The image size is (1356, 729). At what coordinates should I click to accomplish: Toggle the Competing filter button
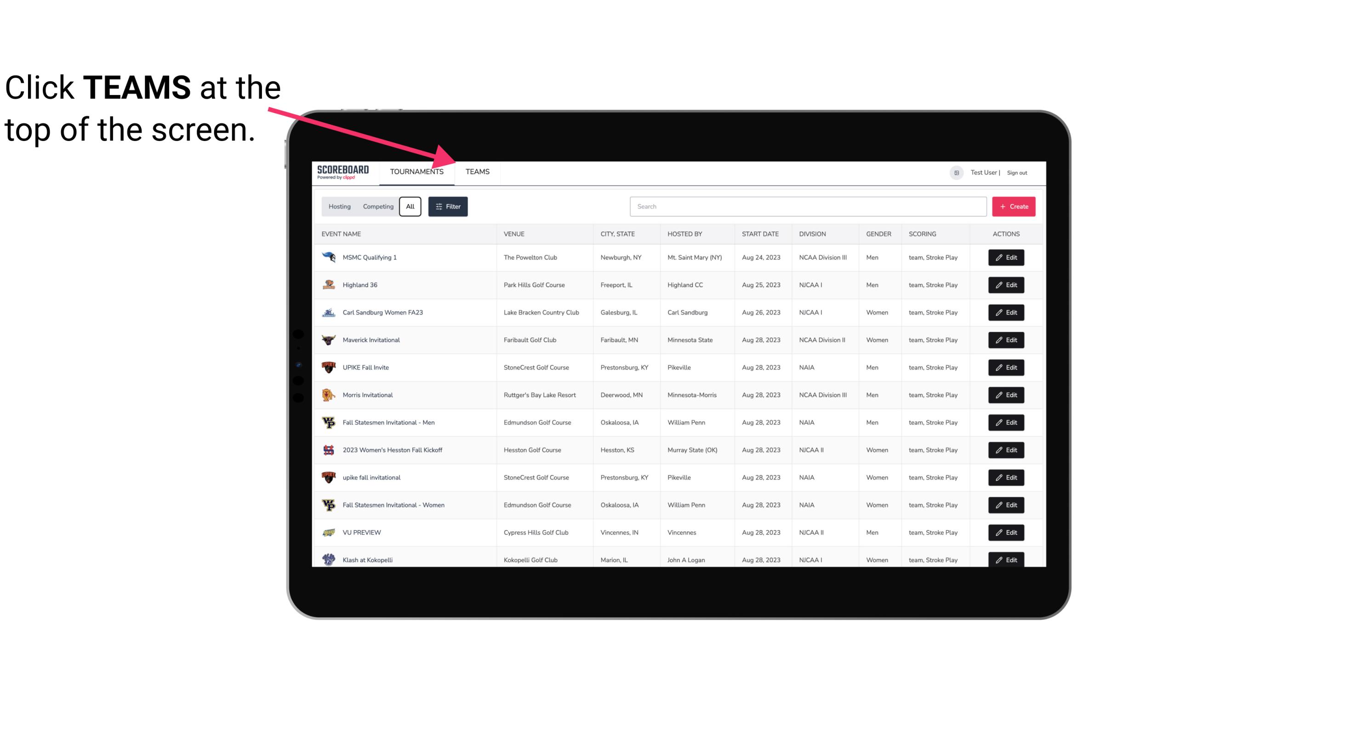pos(376,207)
